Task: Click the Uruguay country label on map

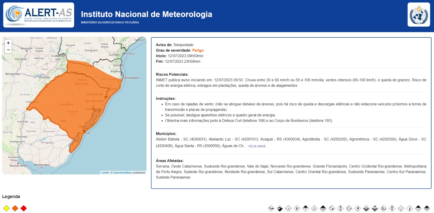Action: click(47, 142)
